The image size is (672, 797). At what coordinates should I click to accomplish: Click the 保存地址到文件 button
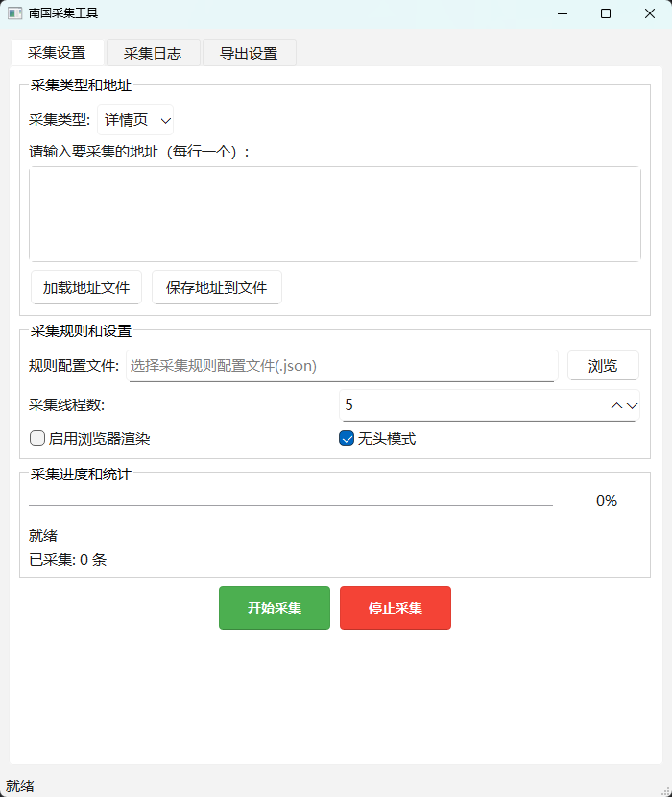(x=217, y=288)
